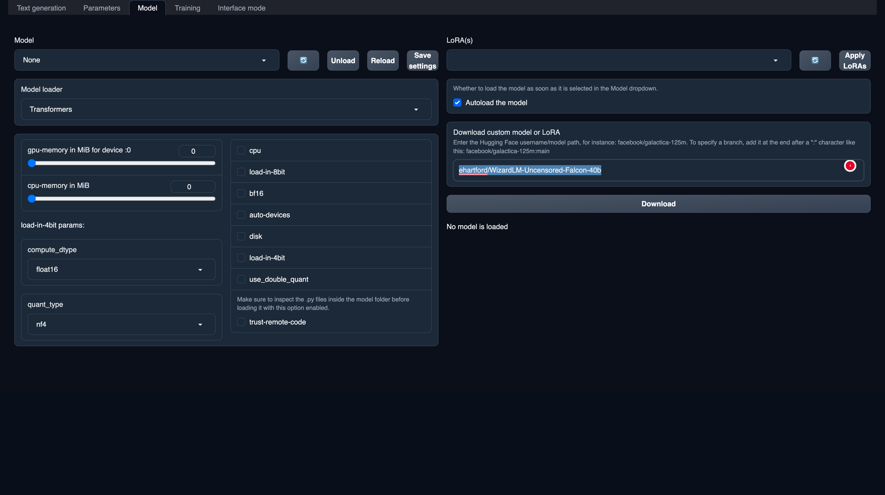Refresh the Model list
The height and width of the screenshot is (495, 885).
[303, 60]
